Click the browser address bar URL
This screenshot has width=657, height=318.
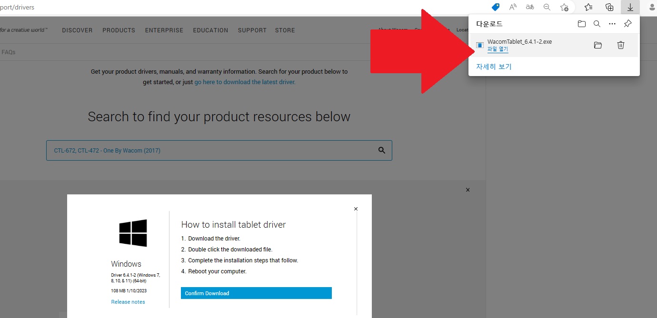point(17,7)
